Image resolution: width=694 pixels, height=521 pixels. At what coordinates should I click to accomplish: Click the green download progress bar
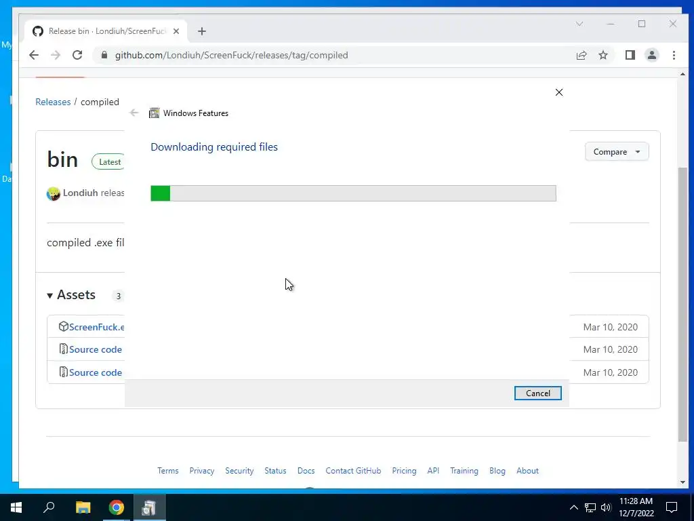(x=353, y=193)
